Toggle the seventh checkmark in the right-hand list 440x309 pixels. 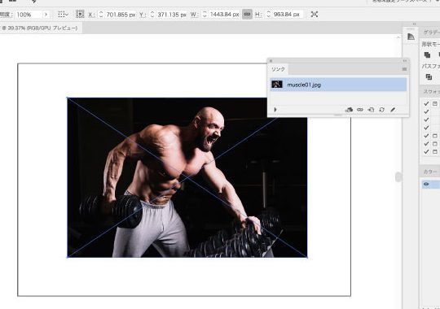pyautogui.click(x=426, y=151)
